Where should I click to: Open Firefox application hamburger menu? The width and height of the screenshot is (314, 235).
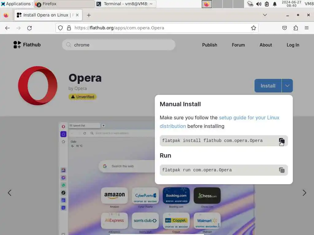click(x=307, y=28)
